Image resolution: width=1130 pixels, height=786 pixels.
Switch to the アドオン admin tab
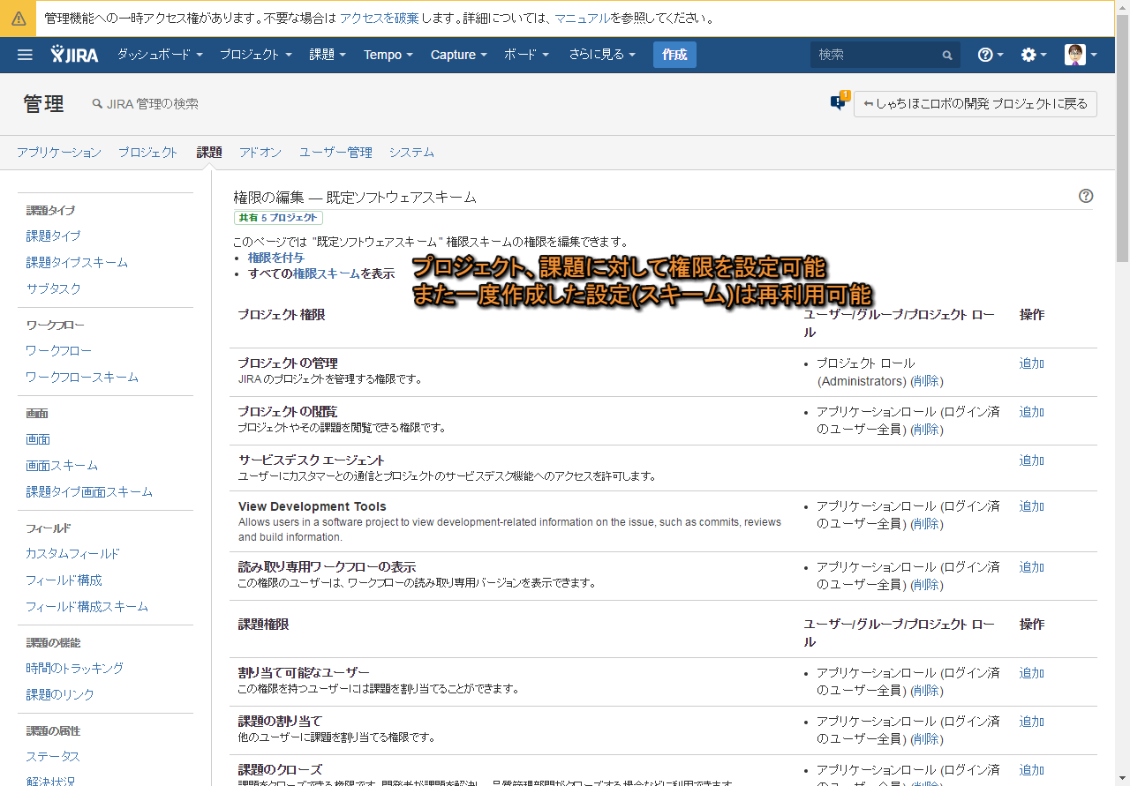(x=260, y=152)
